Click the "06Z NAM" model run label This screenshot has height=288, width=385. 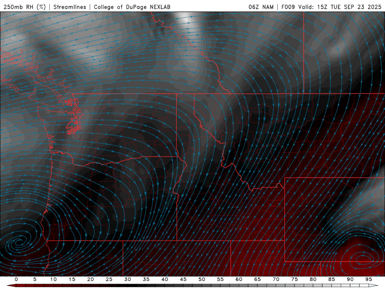pyautogui.click(x=261, y=7)
